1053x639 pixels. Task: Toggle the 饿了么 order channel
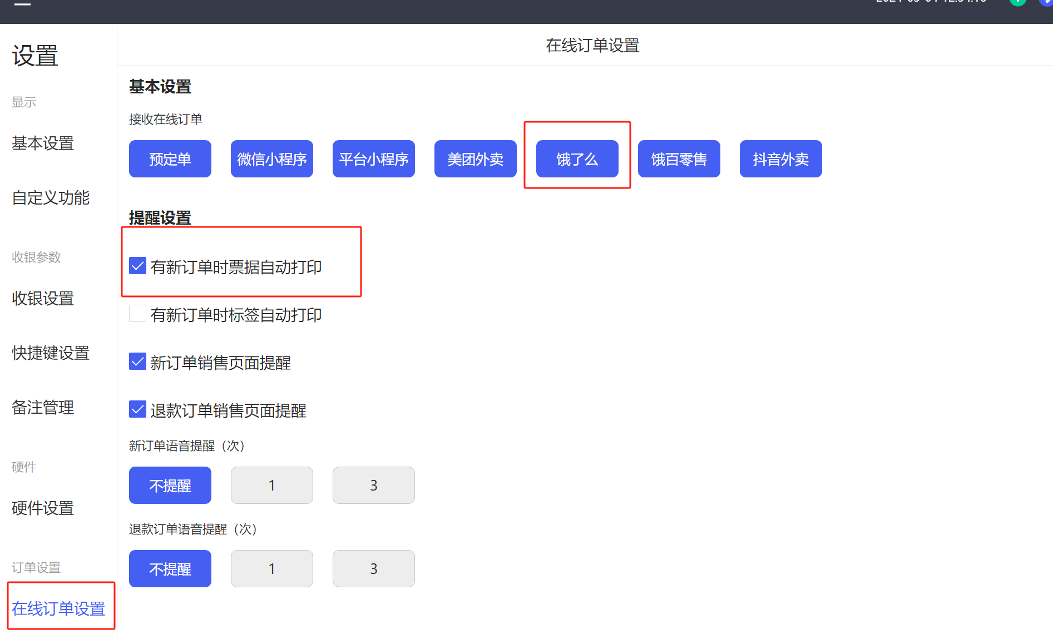(577, 159)
